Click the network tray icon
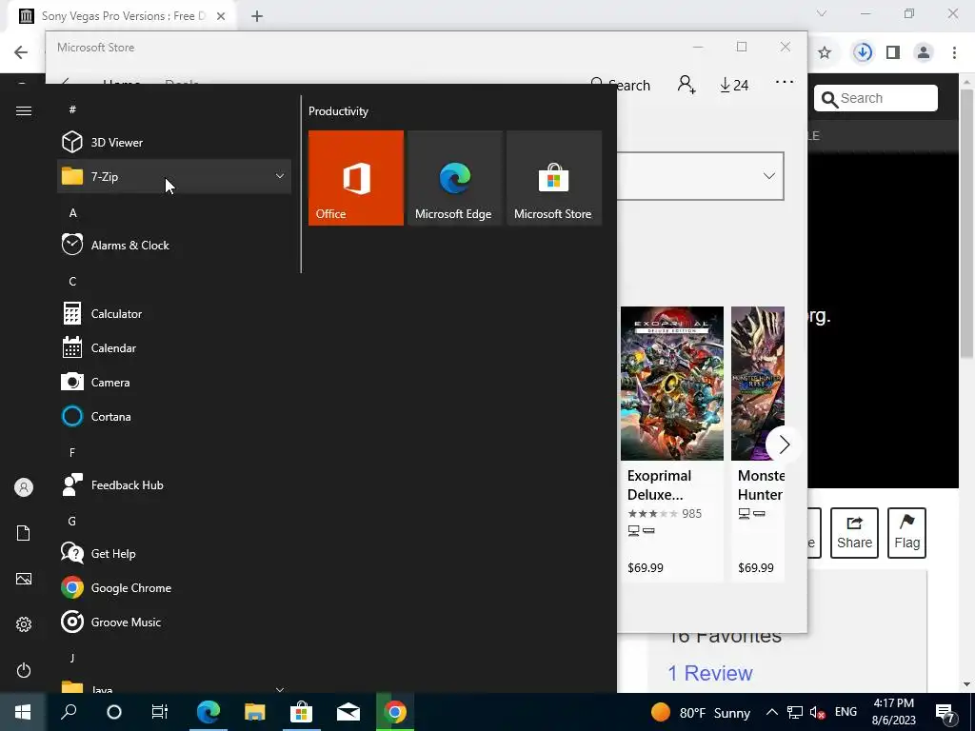 click(795, 712)
